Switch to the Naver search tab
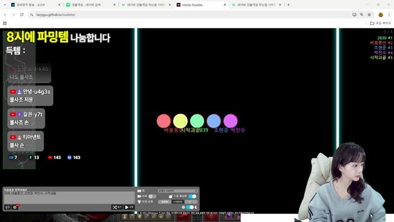 (88, 5)
